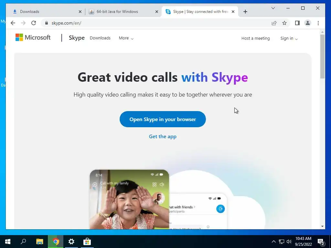This screenshot has width=331, height=248.
Task: Click the Get the app link
Action: [163, 137]
